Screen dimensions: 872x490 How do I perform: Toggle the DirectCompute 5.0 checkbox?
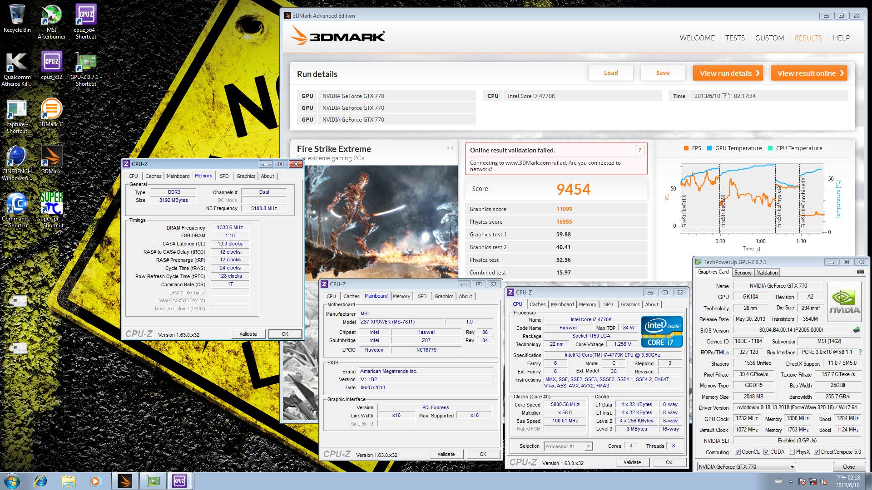point(817,452)
